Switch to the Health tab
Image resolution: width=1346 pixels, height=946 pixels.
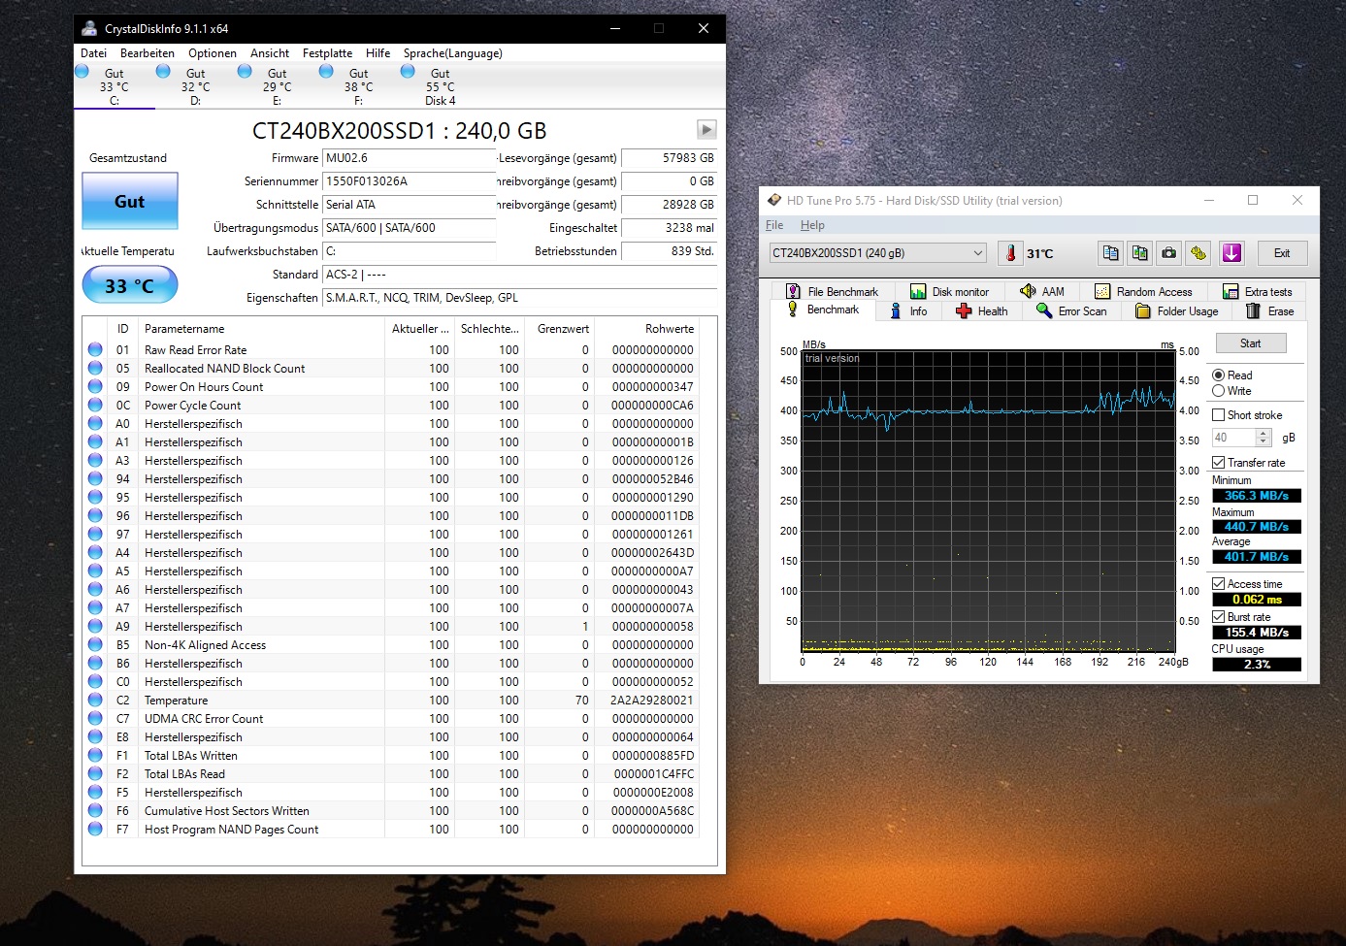982,310
